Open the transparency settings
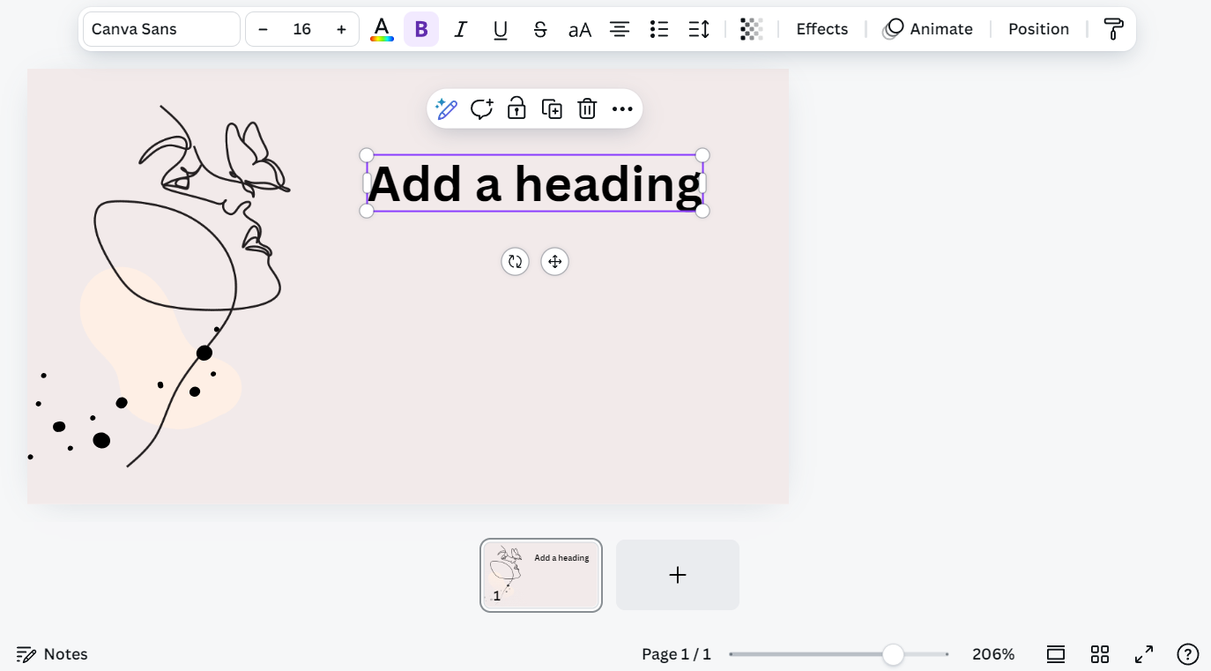1211x671 pixels. pyautogui.click(x=751, y=28)
